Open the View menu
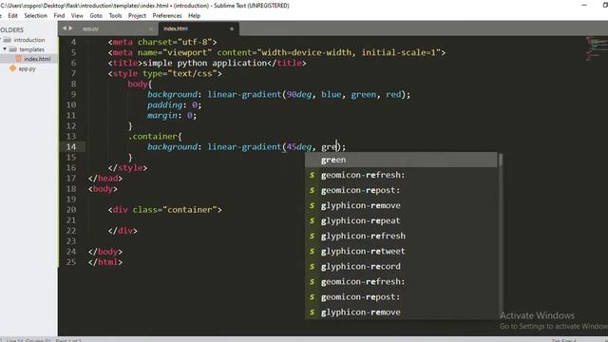 point(77,16)
